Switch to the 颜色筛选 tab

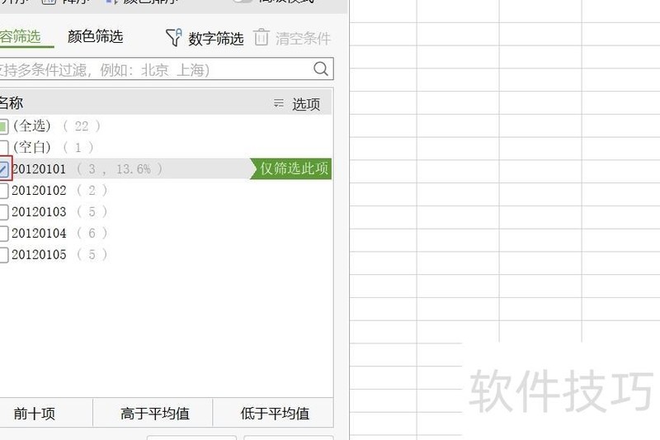[95, 36]
